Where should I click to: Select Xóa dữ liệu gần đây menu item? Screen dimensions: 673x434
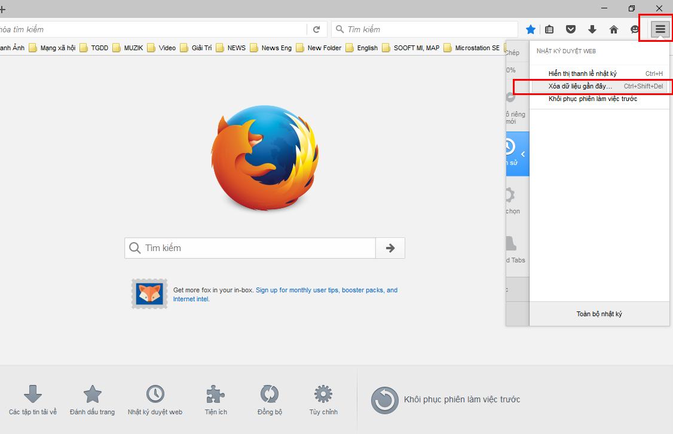(599, 86)
